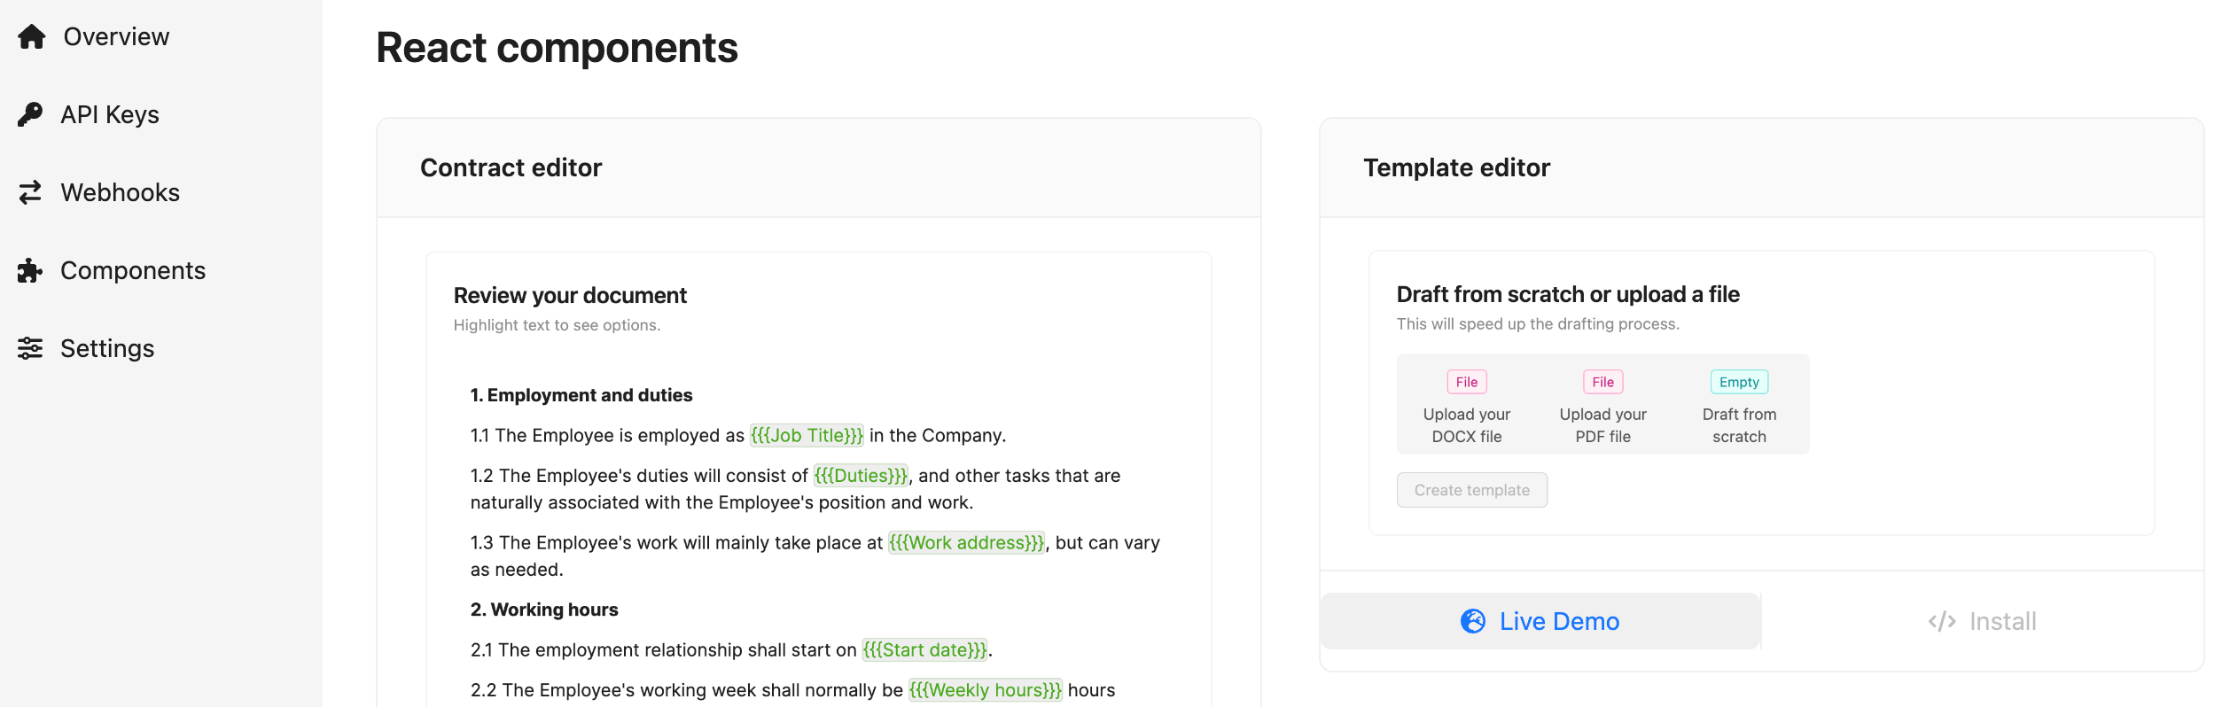Go to API Keys section
Screen dimensions: 2230x707
point(110,114)
